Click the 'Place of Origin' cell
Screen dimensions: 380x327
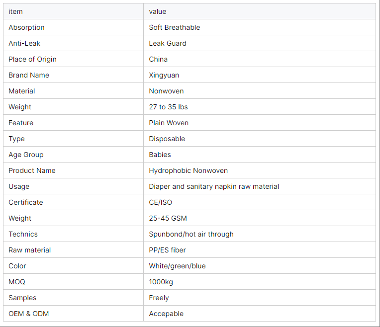coord(32,59)
